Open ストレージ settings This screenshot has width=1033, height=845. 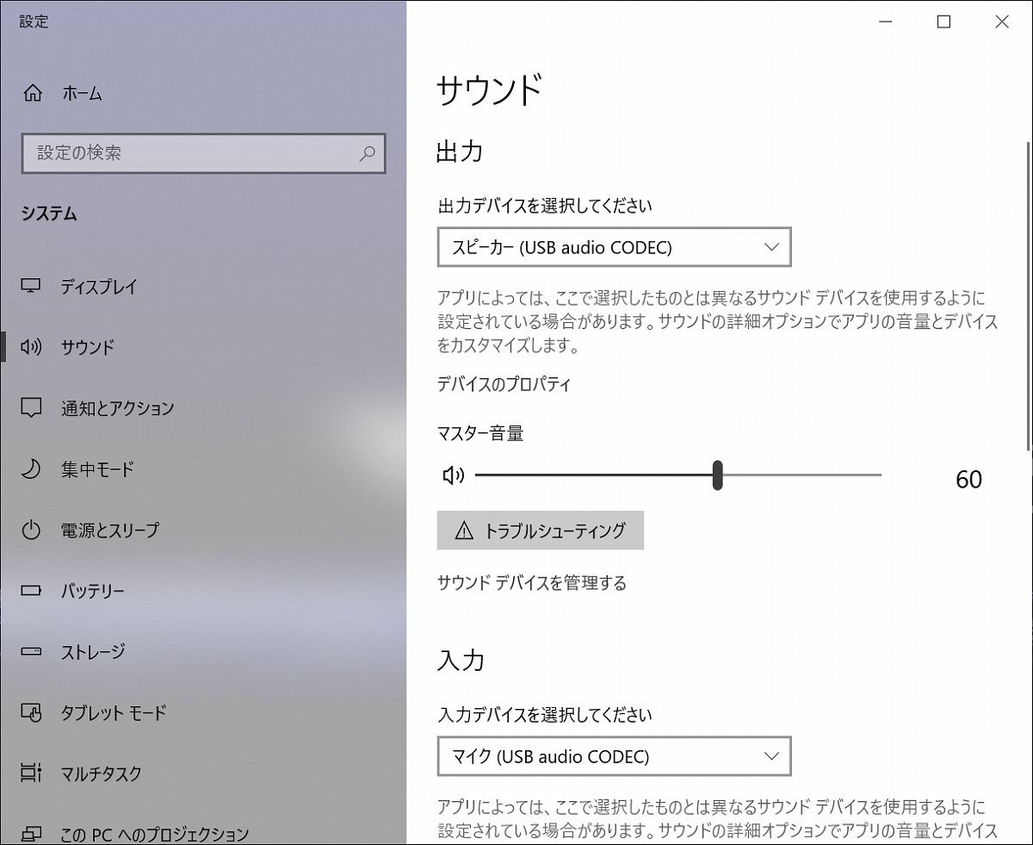[x=92, y=652]
